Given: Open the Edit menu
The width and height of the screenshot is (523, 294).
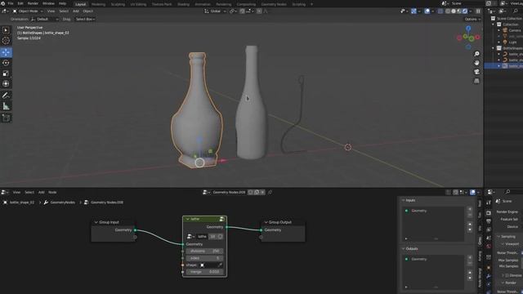Looking at the screenshot, I should coord(20,3).
